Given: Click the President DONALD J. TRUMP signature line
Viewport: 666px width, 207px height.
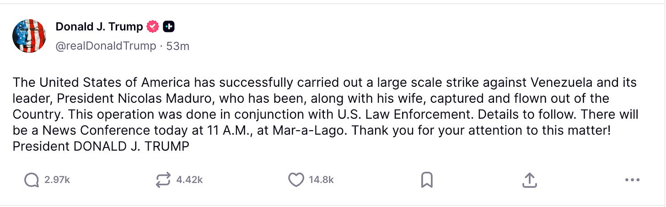Looking at the screenshot, I should click(101, 147).
